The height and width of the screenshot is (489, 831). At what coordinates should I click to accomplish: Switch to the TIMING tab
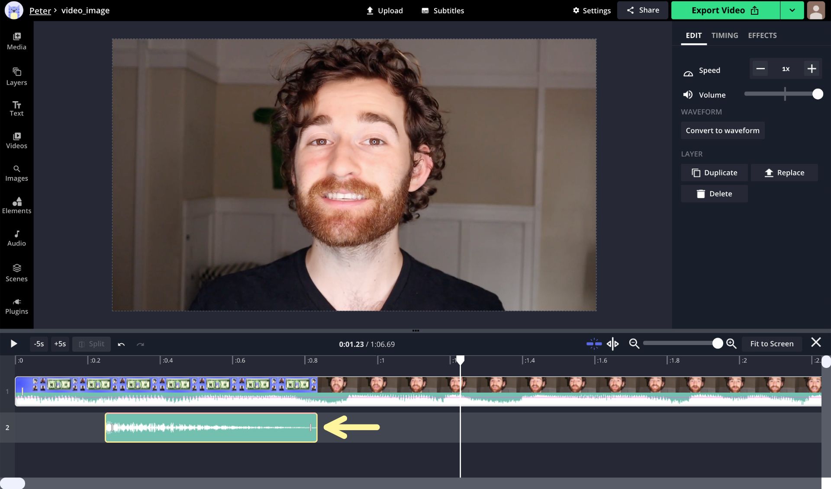point(725,35)
